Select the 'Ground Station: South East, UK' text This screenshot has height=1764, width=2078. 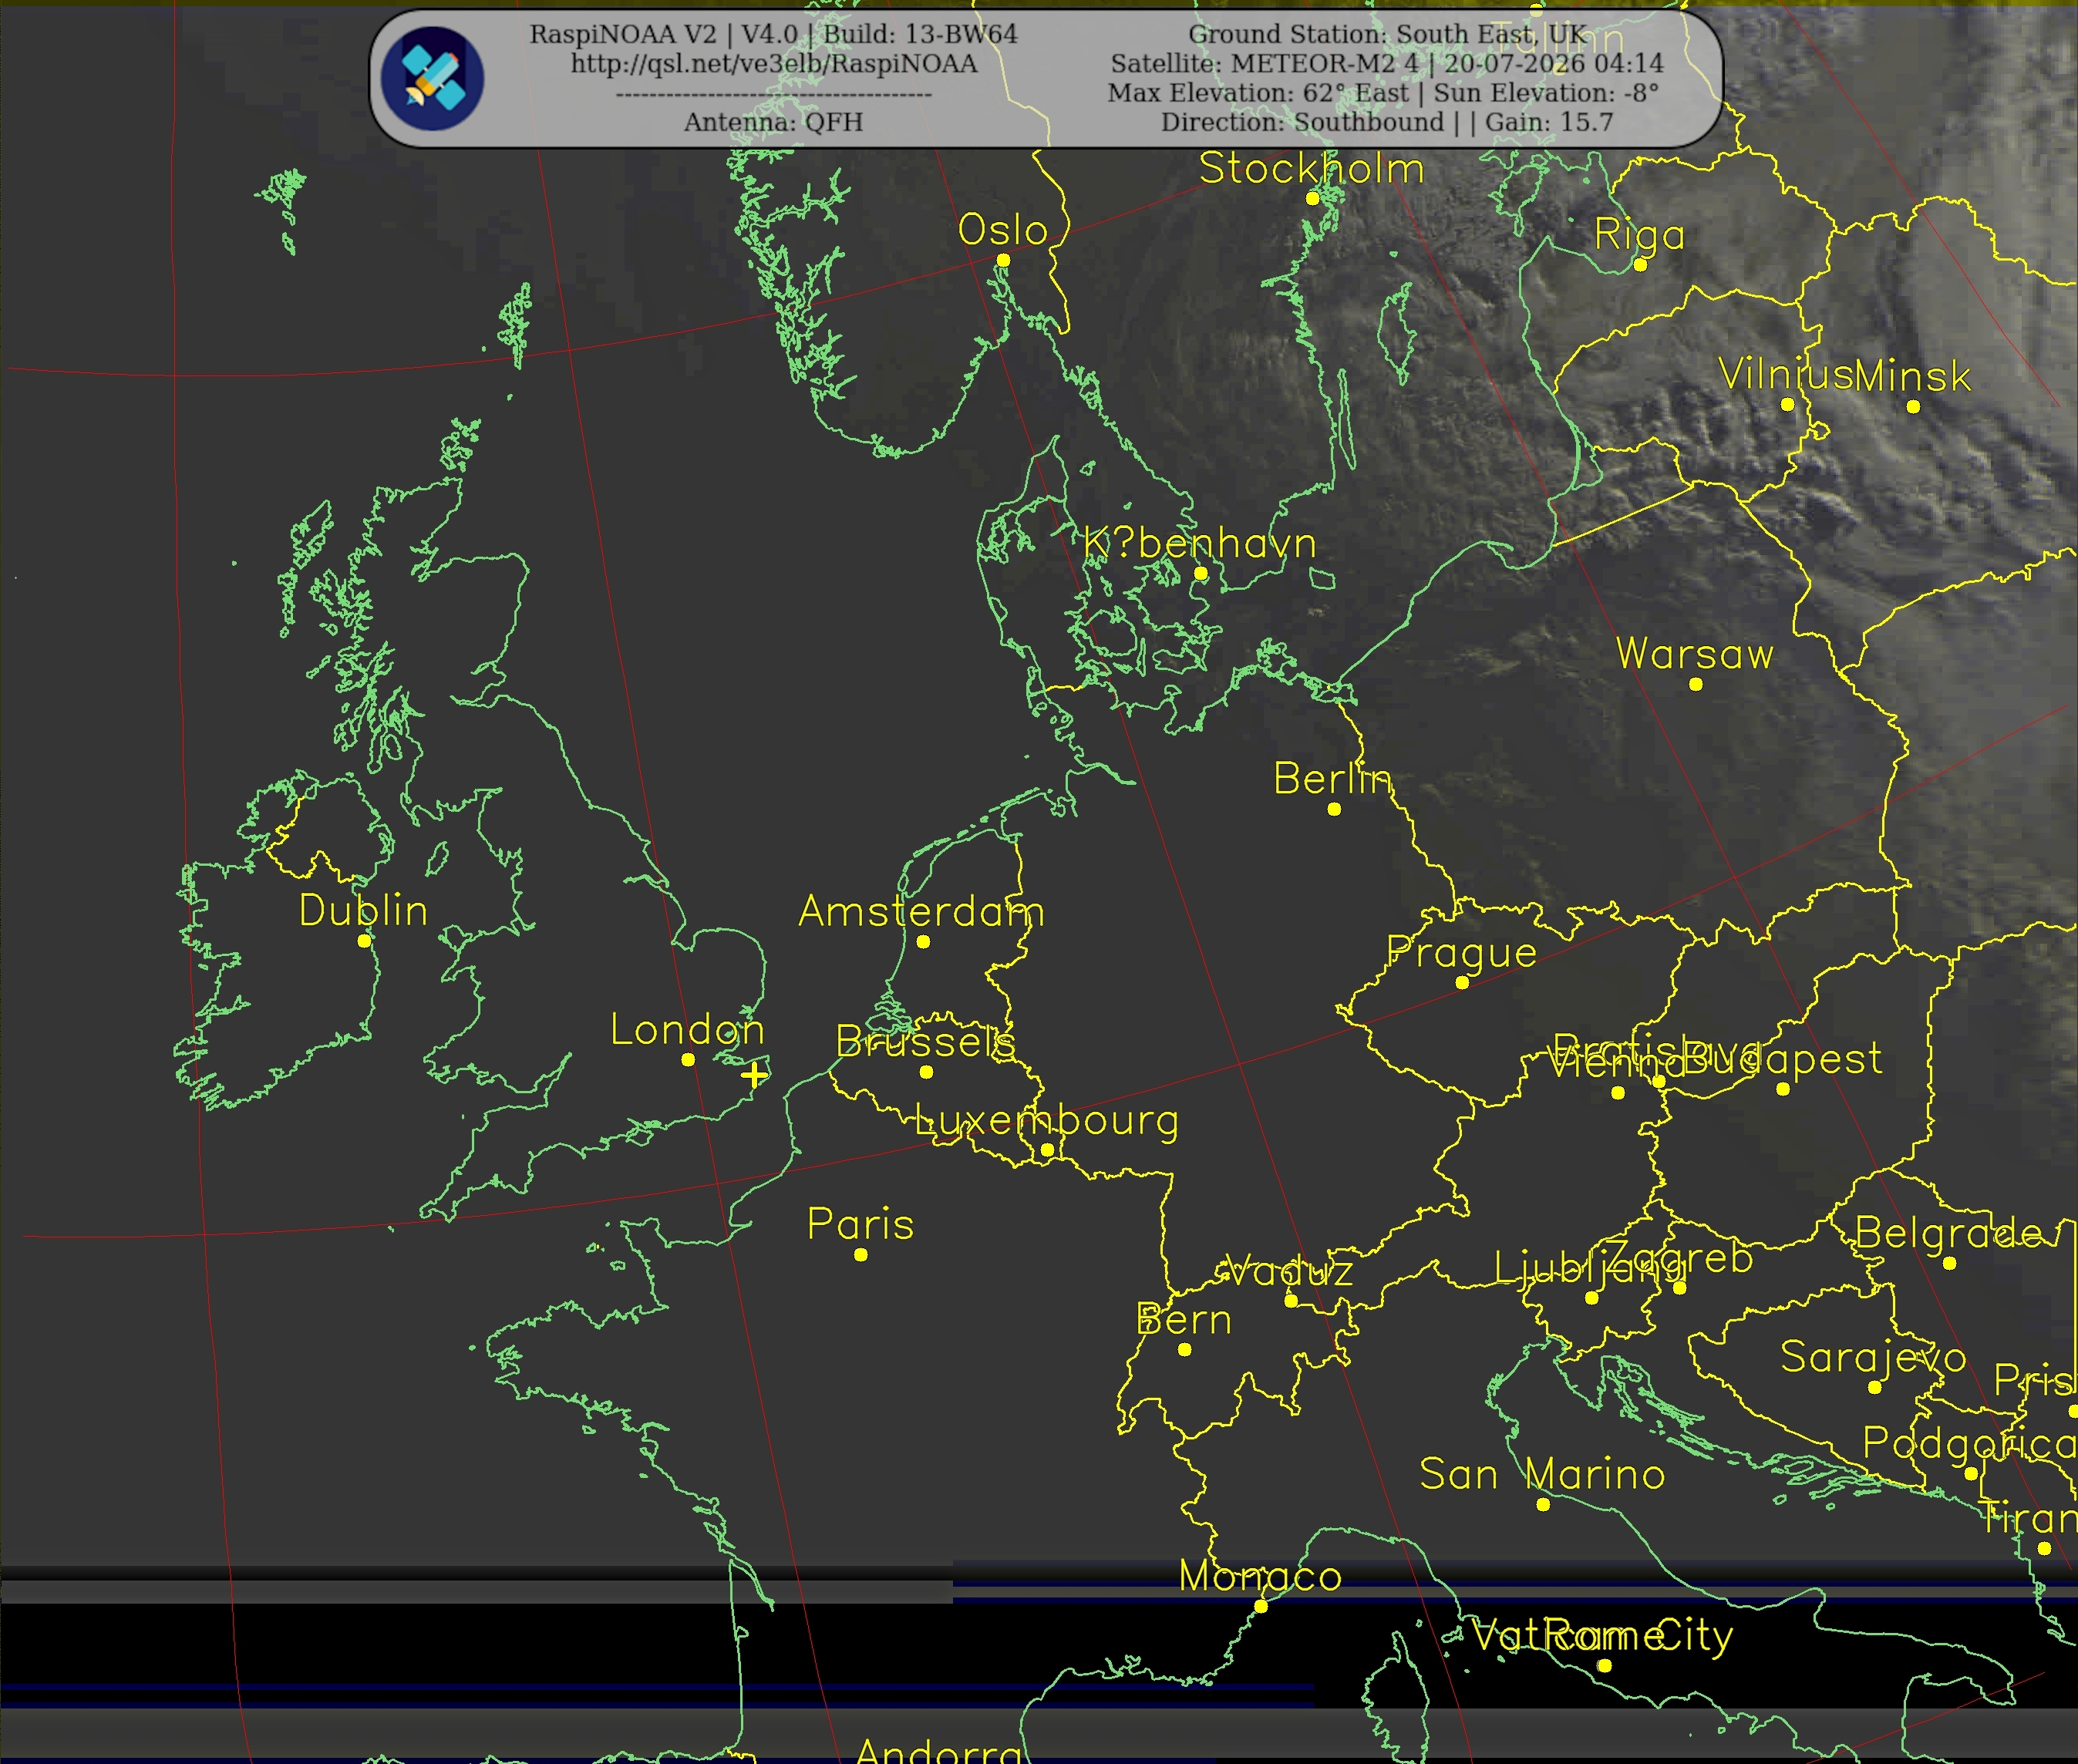point(1386,34)
